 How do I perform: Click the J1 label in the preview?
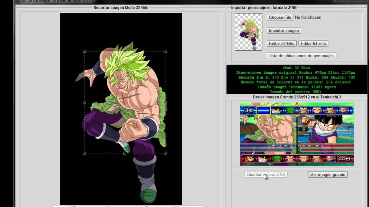[248, 110]
